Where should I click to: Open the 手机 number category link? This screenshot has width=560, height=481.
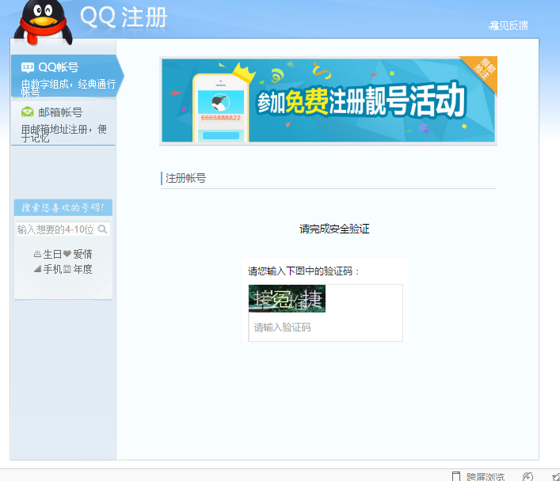[48, 269]
